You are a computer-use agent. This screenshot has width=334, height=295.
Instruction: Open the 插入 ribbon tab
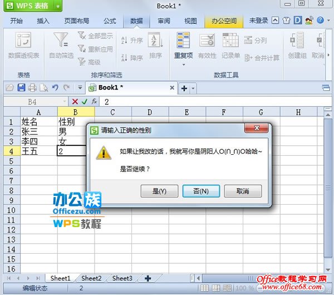(43, 21)
